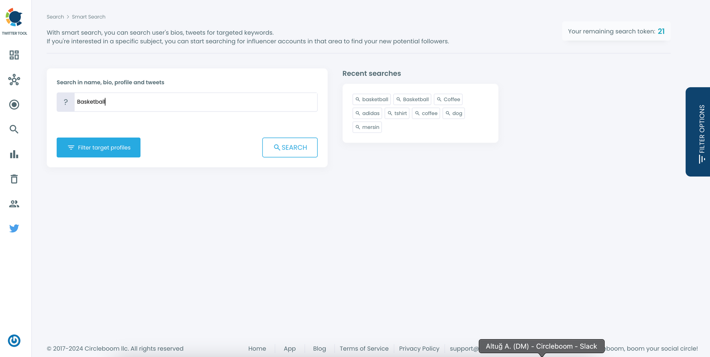Click the power logout icon at sidebar bottom
The height and width of the screenshot is (357, 710).
pos(14,341)
